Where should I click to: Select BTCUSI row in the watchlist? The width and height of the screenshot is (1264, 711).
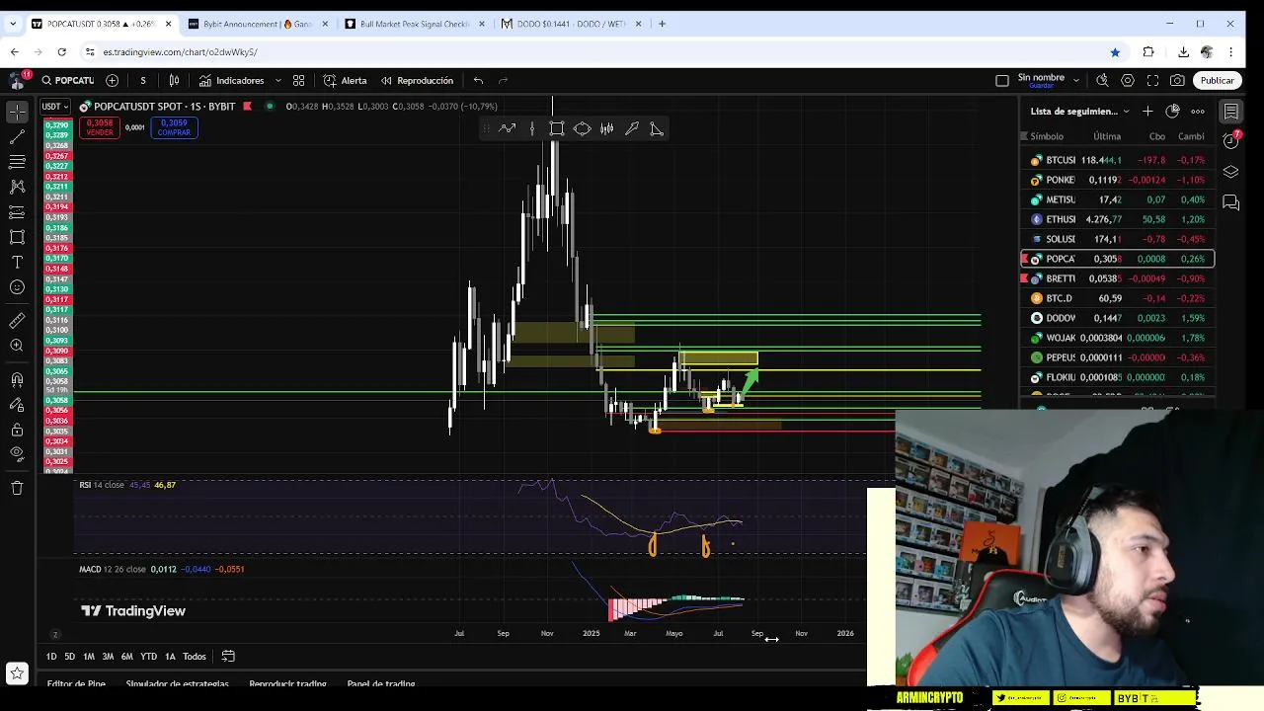(x=1117, y=160)
